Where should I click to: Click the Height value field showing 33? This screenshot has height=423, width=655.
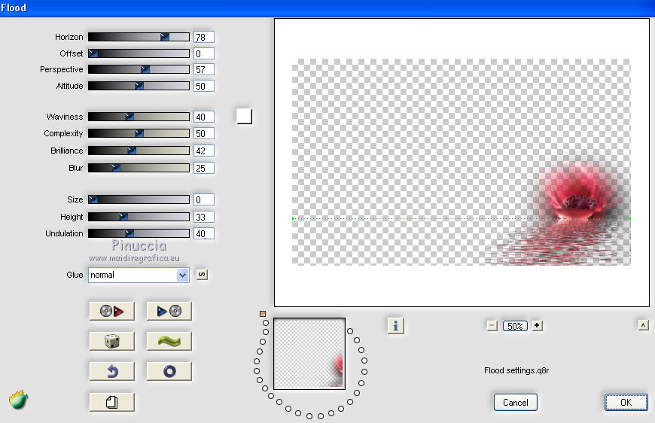point(204,217)
